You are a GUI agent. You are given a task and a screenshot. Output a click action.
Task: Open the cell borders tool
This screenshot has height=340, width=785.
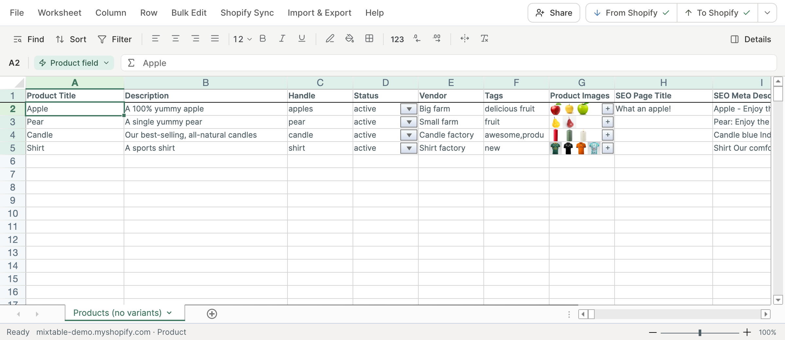[369, 39]
